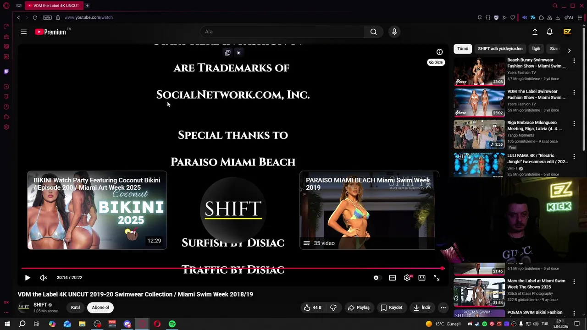The image size is (587, 330).
Task: Open the Opera downloads arrow icon
Action: [558, 17]
